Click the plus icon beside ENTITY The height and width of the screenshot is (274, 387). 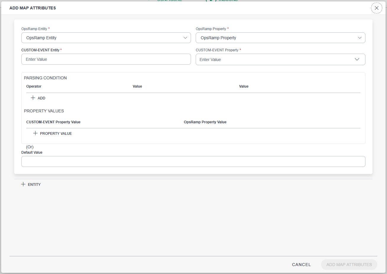point(23,184)
